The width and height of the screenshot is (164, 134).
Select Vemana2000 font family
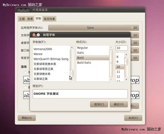click(51, 49)
